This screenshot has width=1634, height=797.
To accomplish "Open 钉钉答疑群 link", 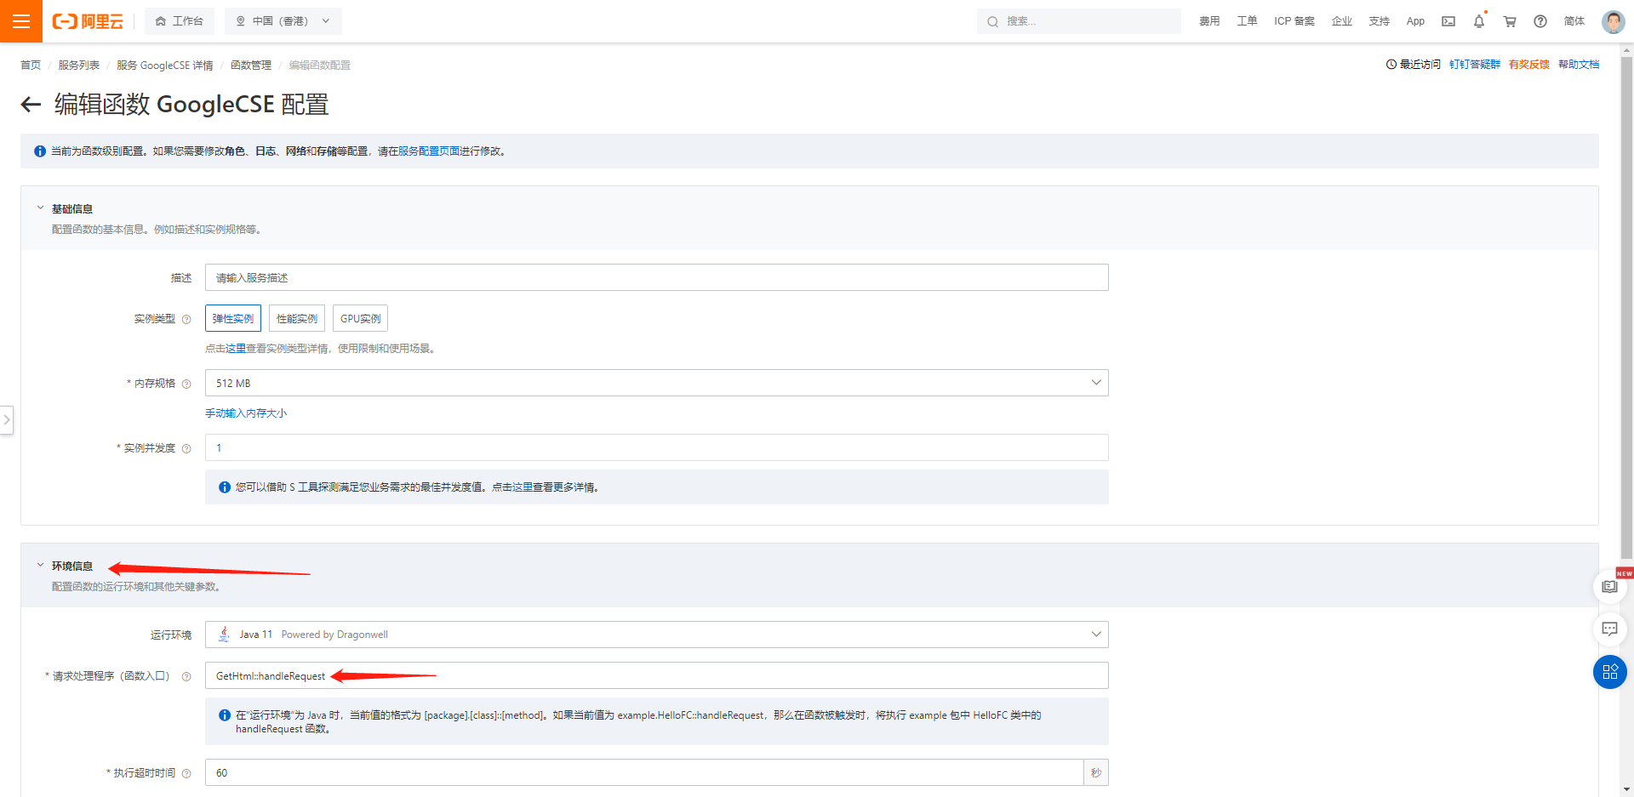I will [x=1475, y=65].
